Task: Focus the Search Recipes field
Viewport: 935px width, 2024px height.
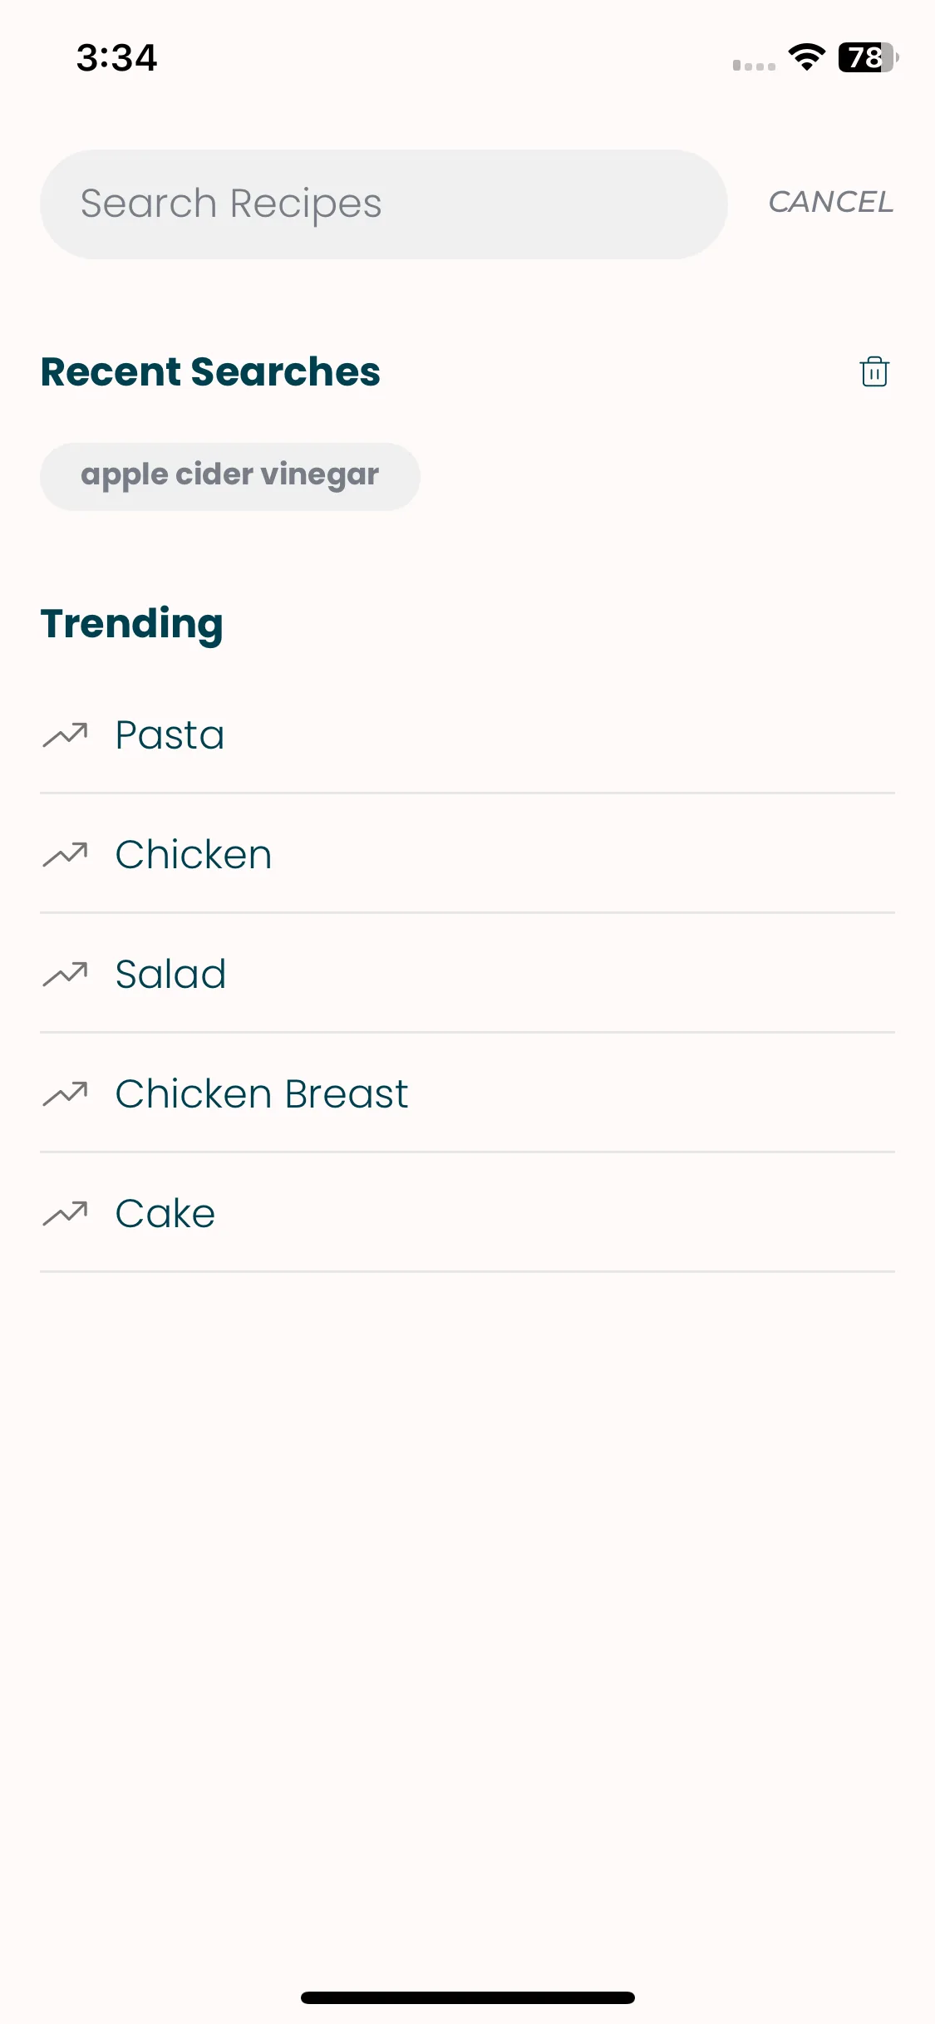Action: point(384,204)
